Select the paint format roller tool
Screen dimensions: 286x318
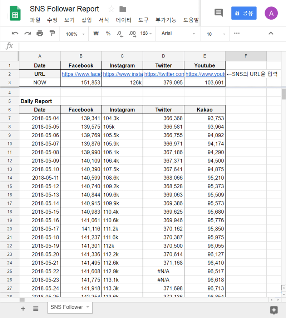pos(52,34)
